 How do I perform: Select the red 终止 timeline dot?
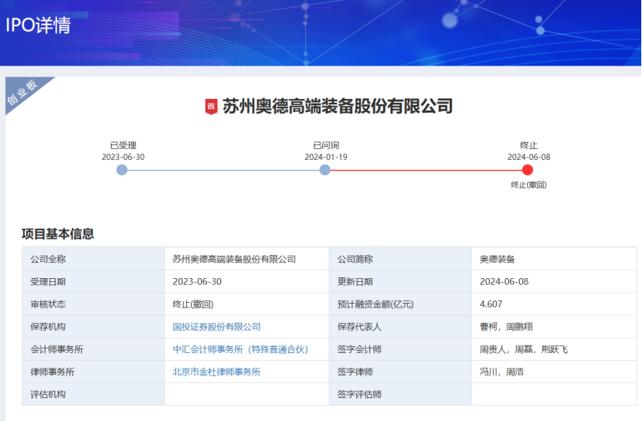(528, 170)
